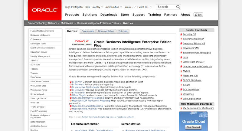Go to Middleware breadcrumb
Screen dimensions: 242x131
pyautogui.click(x=67, y=23)
